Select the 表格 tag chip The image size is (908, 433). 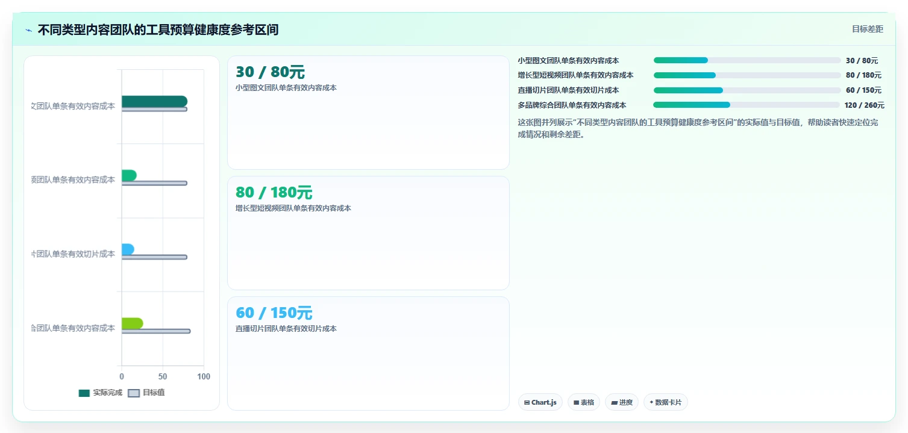(583, 402)
